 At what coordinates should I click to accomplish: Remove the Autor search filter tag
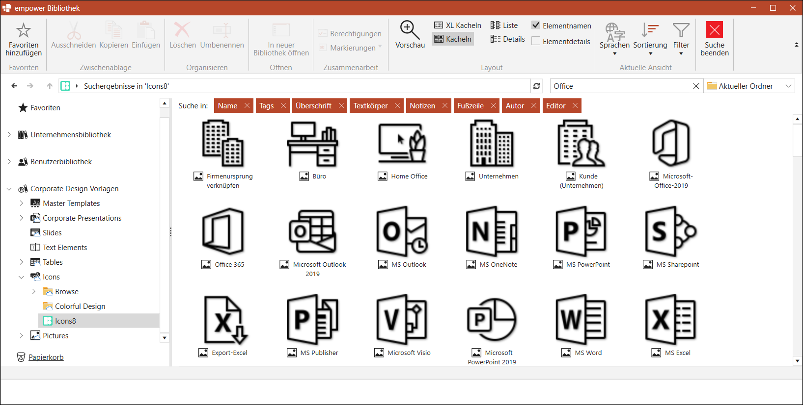534,105
